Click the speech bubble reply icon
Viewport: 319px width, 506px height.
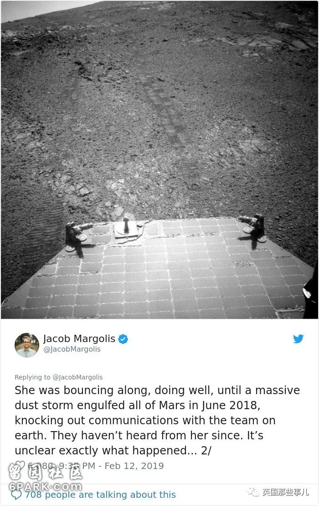coord(16,495)
